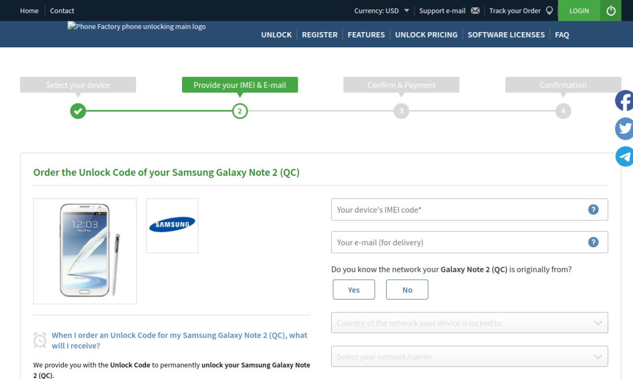Click the power icon beside LOGIN
This screenshot has width=633, height=379.
[x=611, y=10]
